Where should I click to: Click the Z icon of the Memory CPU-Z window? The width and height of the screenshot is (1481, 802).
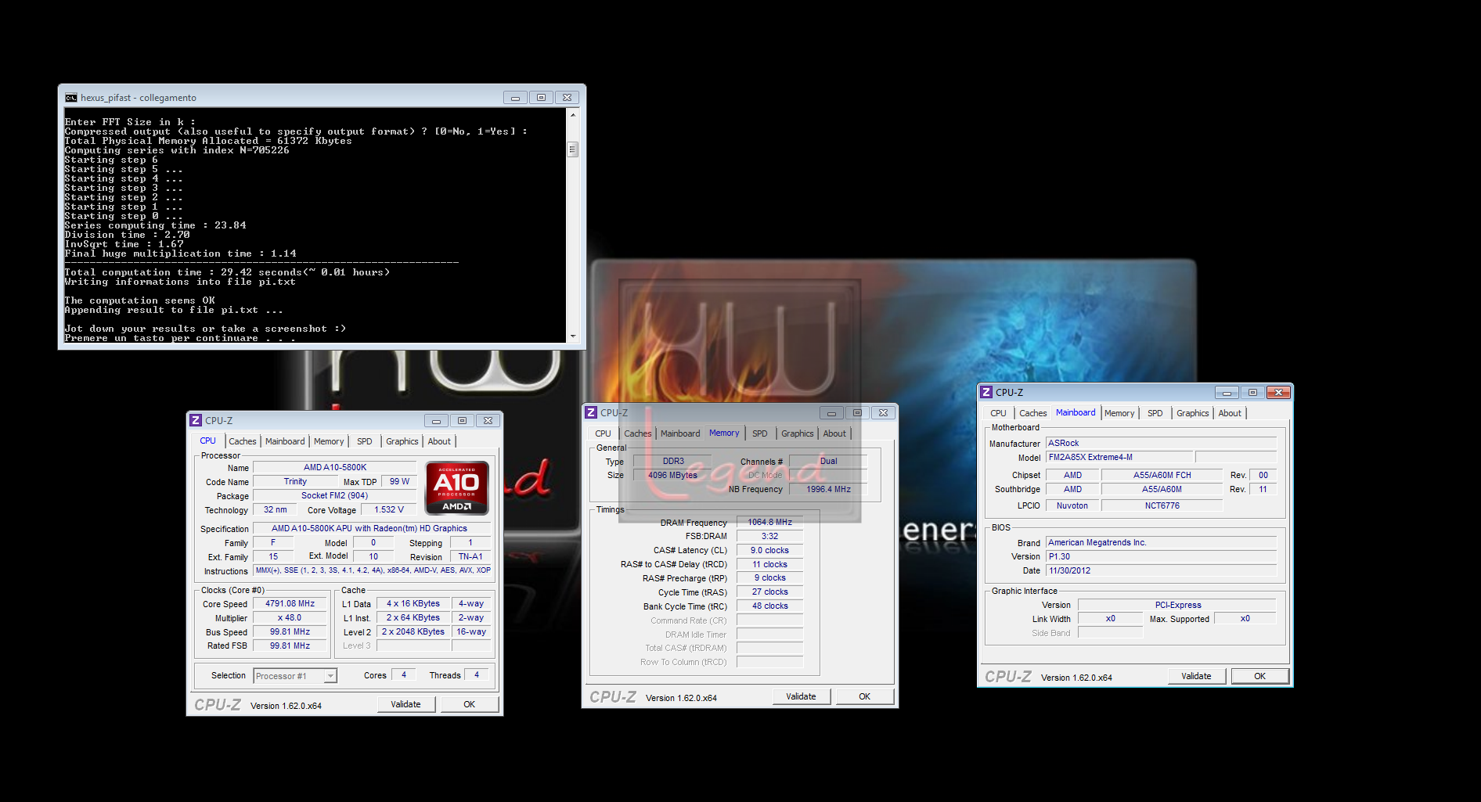pos(591,412)
